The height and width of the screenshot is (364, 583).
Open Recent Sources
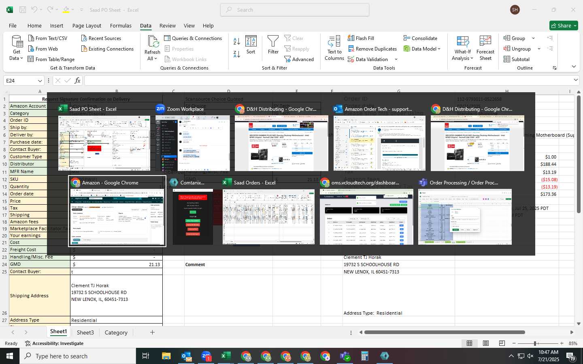(x=101, y=38)
